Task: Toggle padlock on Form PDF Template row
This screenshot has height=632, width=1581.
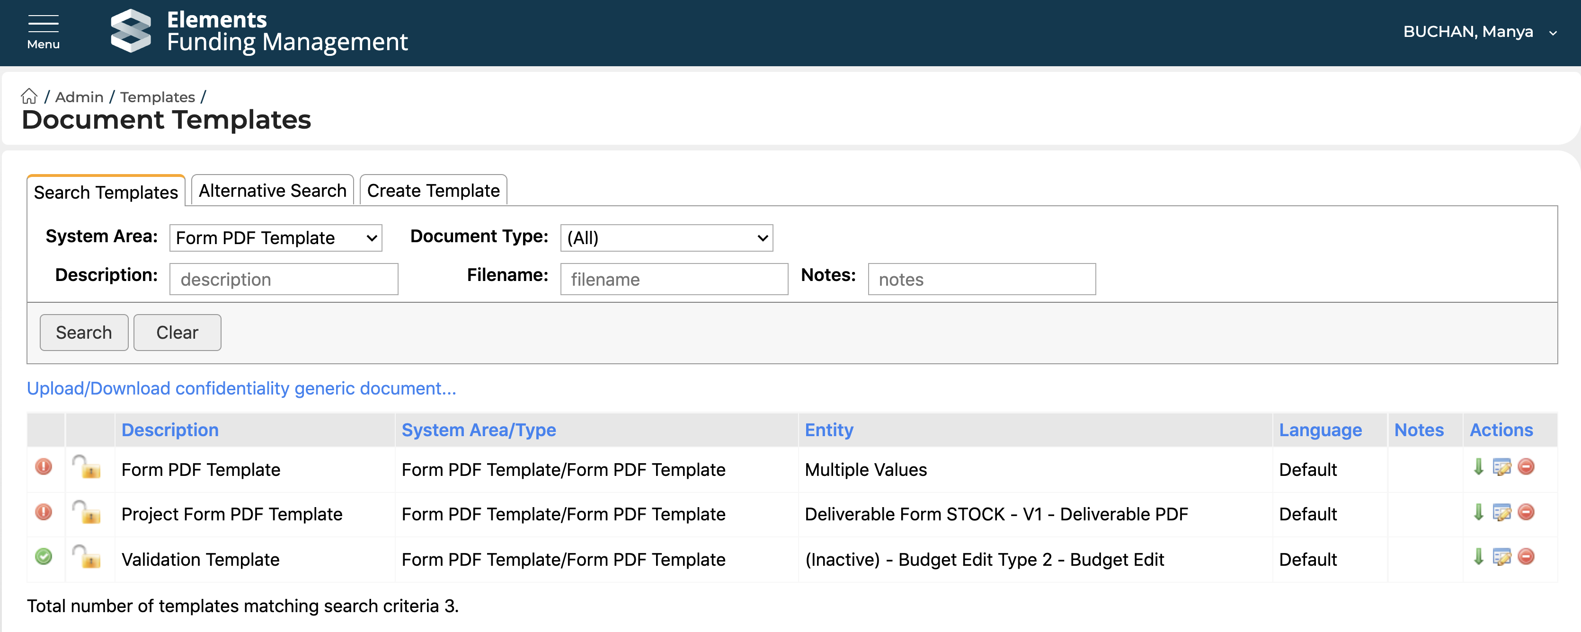Action: pyautogui.click(x=88, y=467)
